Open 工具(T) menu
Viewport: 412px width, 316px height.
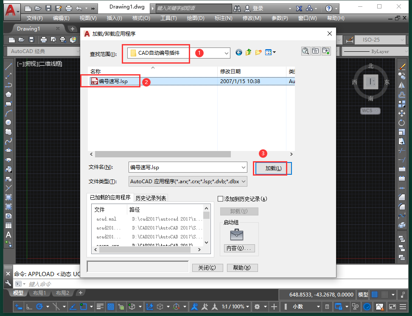coord(168,18)
